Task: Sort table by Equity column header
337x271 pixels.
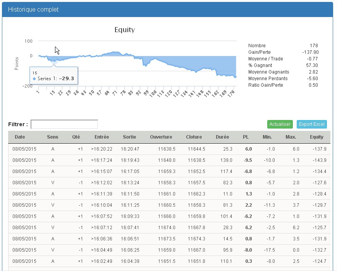Action: click(x=316, y=137)
